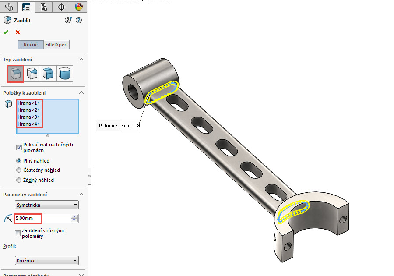This screenshot has width=394, height=276.
Task: Open the 'Kružnice' profile dropdown
Action: [46, 261]
